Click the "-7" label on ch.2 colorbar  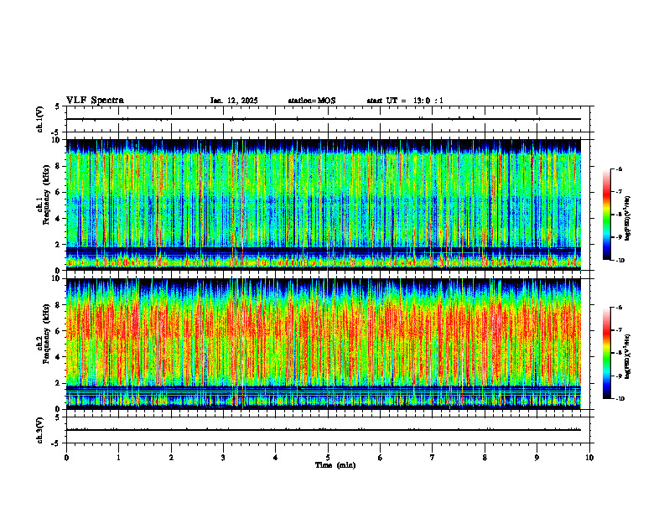click(619, 330)
